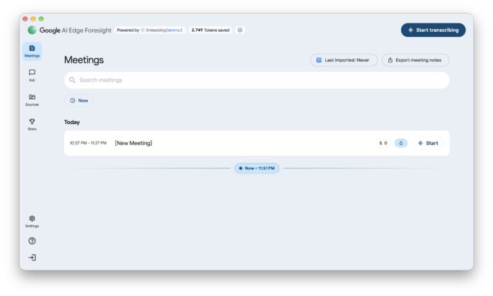Open the Meetings sidebar tab
Image resolution: width=493 pixels, height=296 pixels.
(32, 51)
